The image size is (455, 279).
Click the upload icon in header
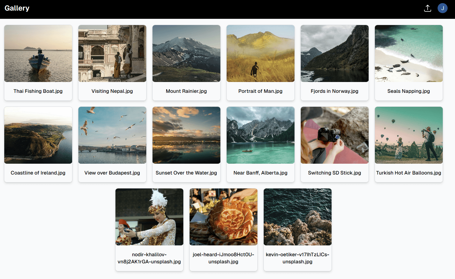(427, 8)
